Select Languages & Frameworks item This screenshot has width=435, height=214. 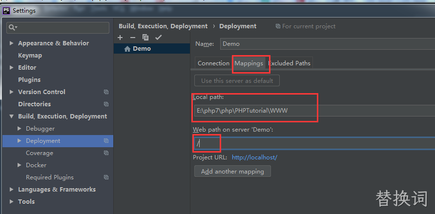pos(57,189)
